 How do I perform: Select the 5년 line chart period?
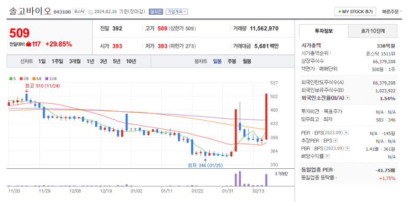pos(116,62)
